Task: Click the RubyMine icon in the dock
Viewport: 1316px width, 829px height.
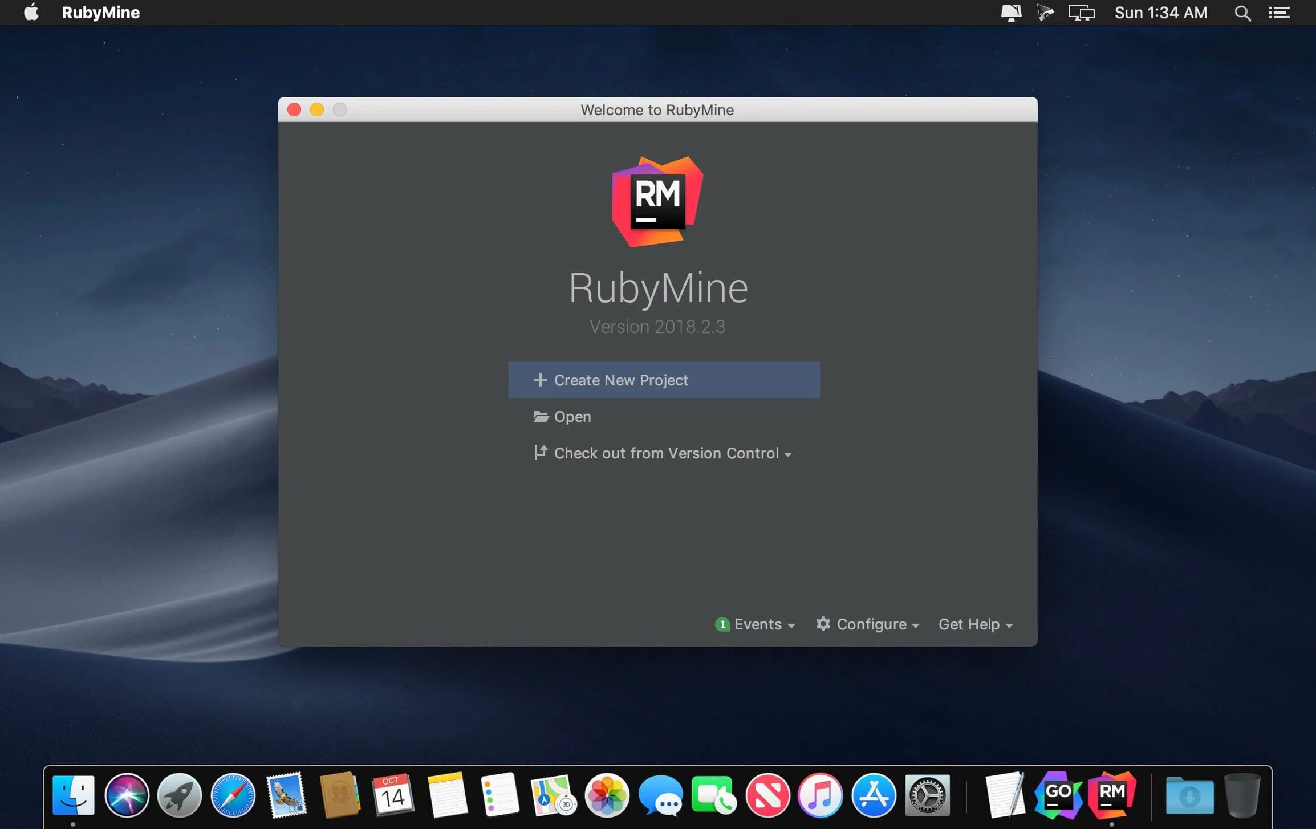Action: pyautogui.click(x=1111, y=794)
